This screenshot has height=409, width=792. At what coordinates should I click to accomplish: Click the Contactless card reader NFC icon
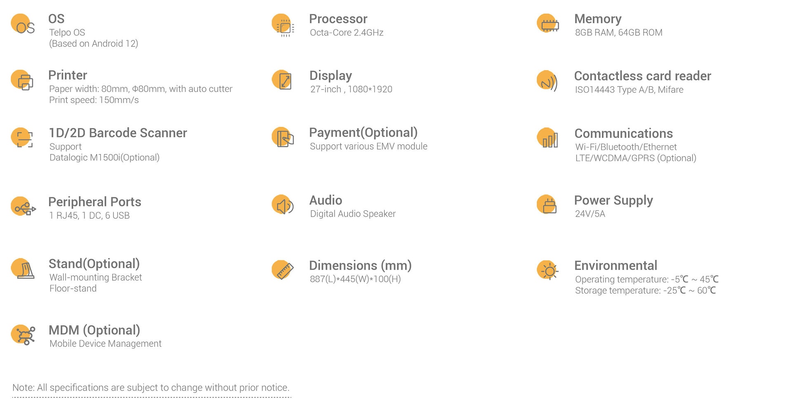(x=547, y=81)
